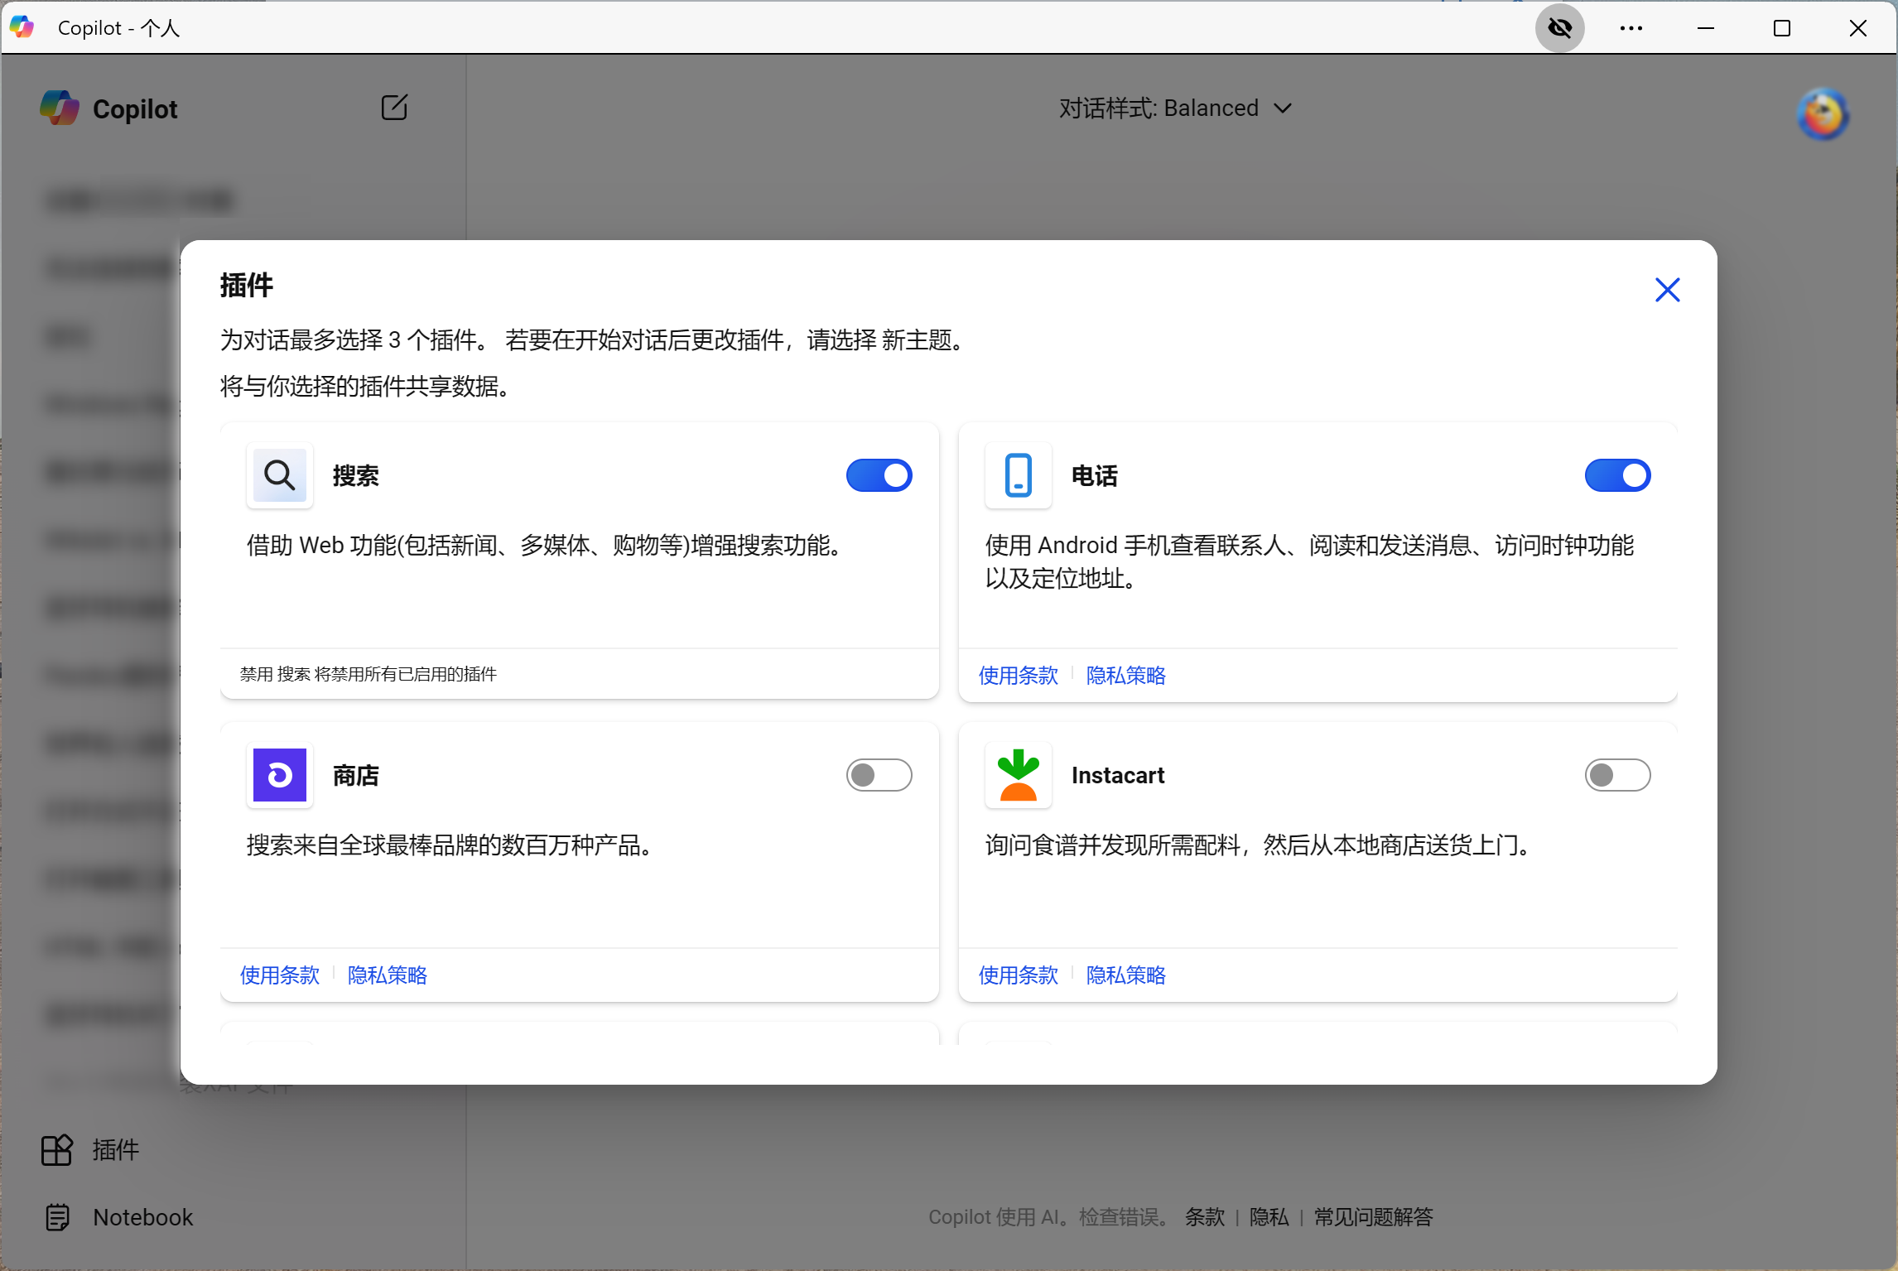Open the three-dots more options menu

(1631, 28)
